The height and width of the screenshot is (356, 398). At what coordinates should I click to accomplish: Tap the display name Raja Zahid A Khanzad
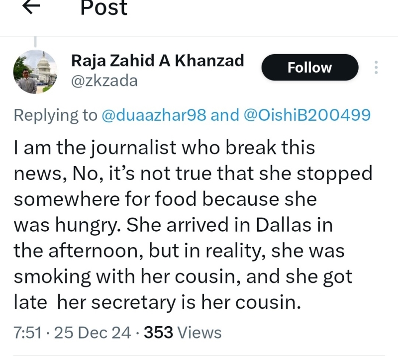(157, 61)
